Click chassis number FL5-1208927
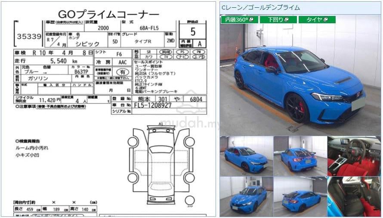This screenshot has width=383, height=218. 153,106
